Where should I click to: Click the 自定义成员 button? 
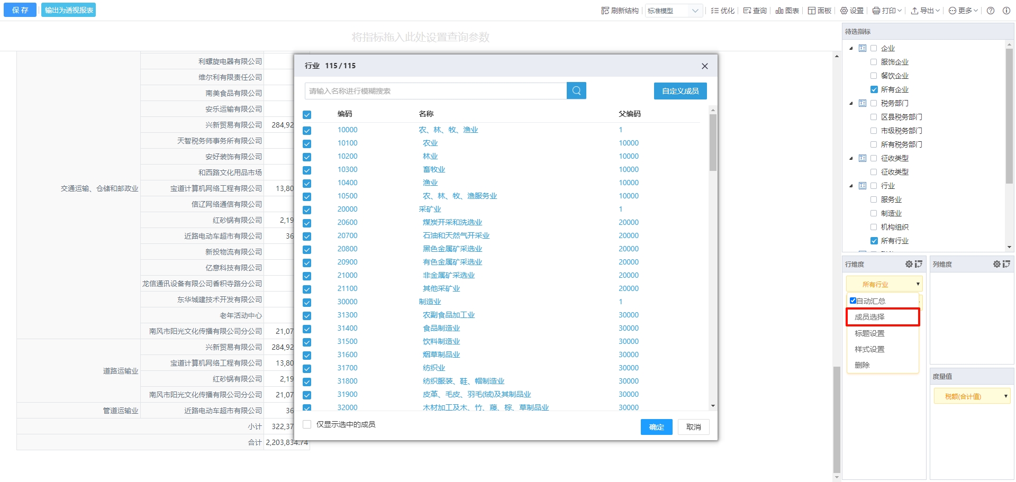point(680,91)
